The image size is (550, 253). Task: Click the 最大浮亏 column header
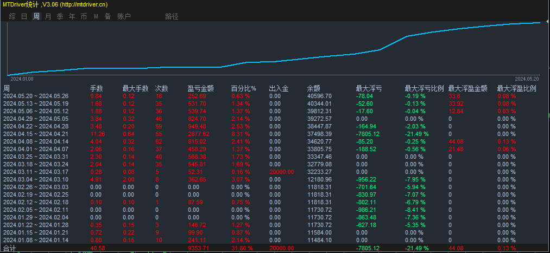click(x=369, y=88)
